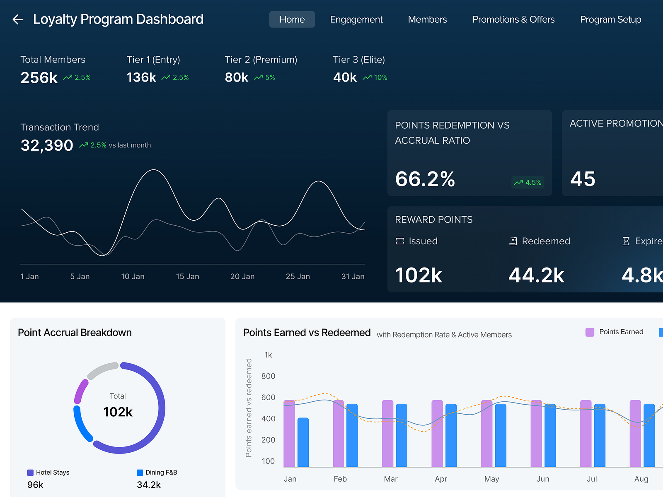Click the 66.2% redemption ratio value
The image size is (663, 497).
click(425, 179)
